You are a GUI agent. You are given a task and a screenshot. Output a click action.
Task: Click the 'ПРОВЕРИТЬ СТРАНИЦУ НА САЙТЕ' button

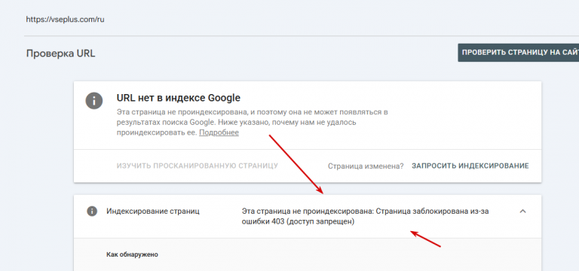(x=519, y=53)
